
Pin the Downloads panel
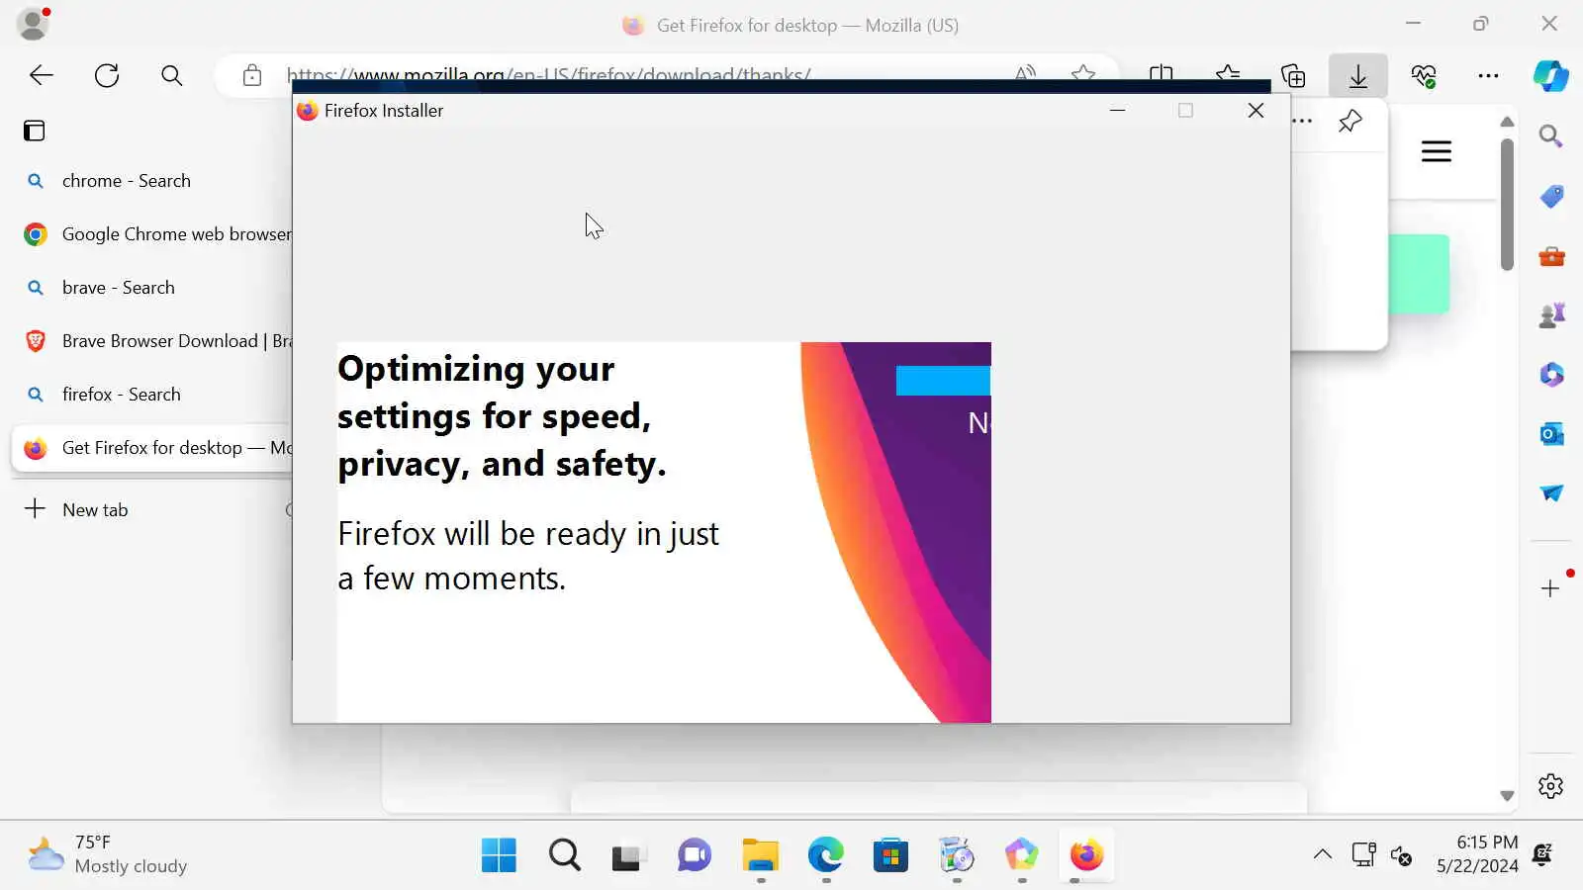tap(1350, 121)
